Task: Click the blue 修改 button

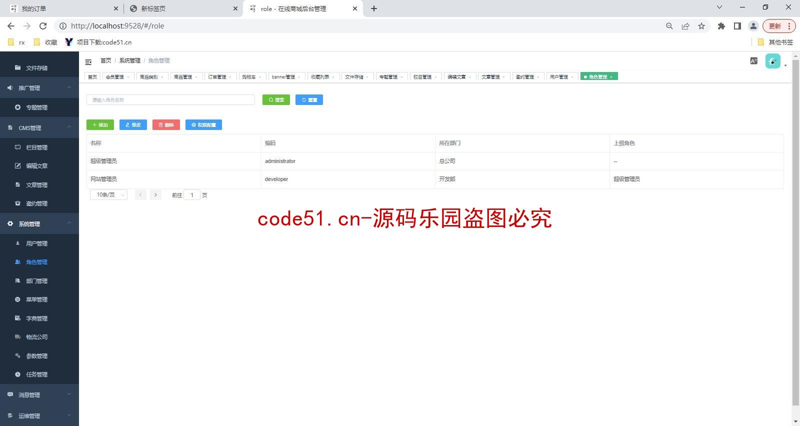Action: coord(133,125)
